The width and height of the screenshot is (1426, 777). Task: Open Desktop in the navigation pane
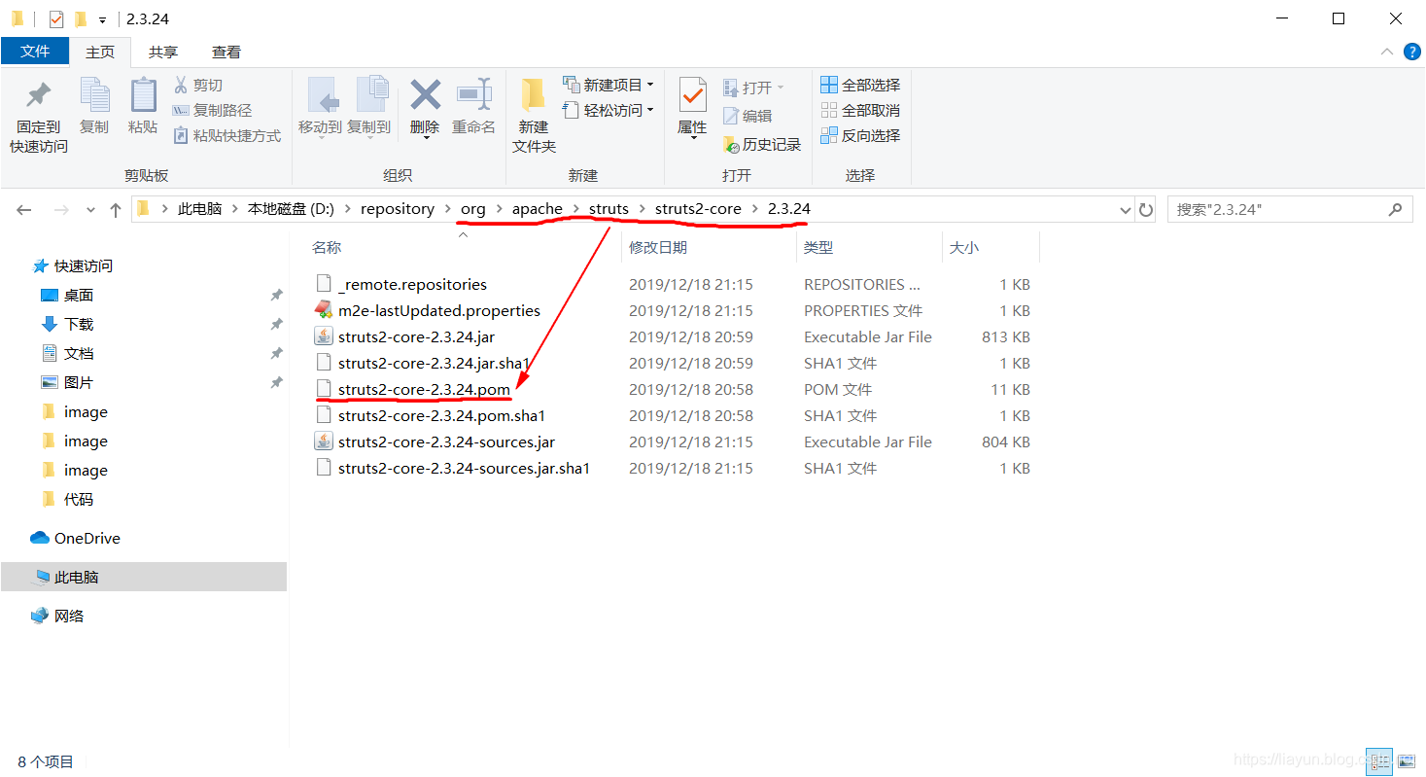click(x=67, y=296)
